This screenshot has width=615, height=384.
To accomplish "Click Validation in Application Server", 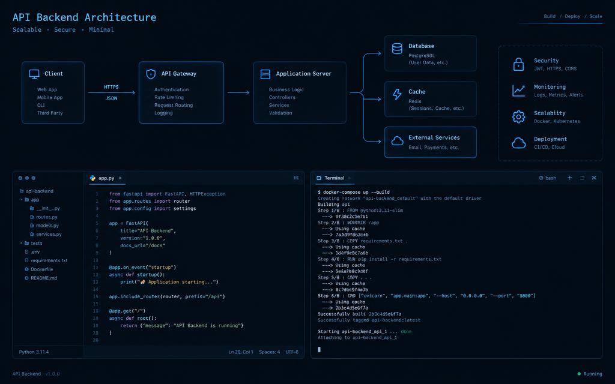I will click(280, 113).
